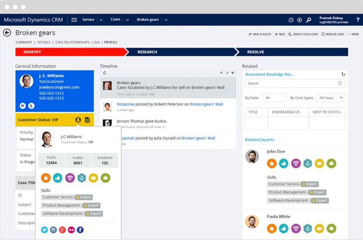Click Paula White's thumbs-up badge

(x=284, y=228)
